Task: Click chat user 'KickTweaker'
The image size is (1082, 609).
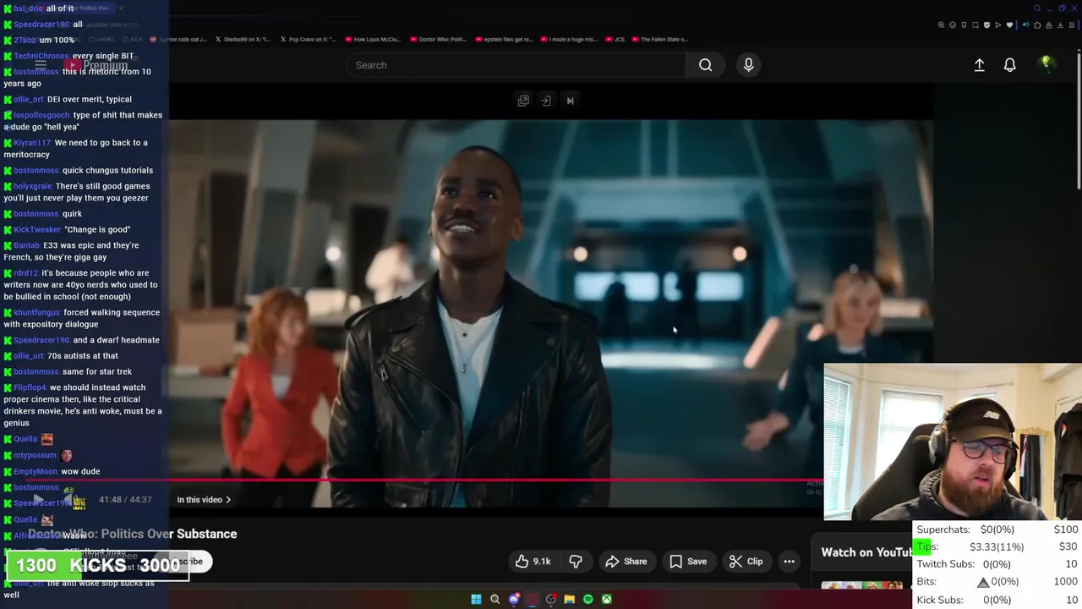Action: pyautogui.click(x=37, y=229)
